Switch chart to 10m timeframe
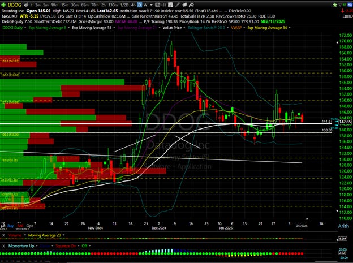The width and height of the screenshot is (353, 263). 55,5
